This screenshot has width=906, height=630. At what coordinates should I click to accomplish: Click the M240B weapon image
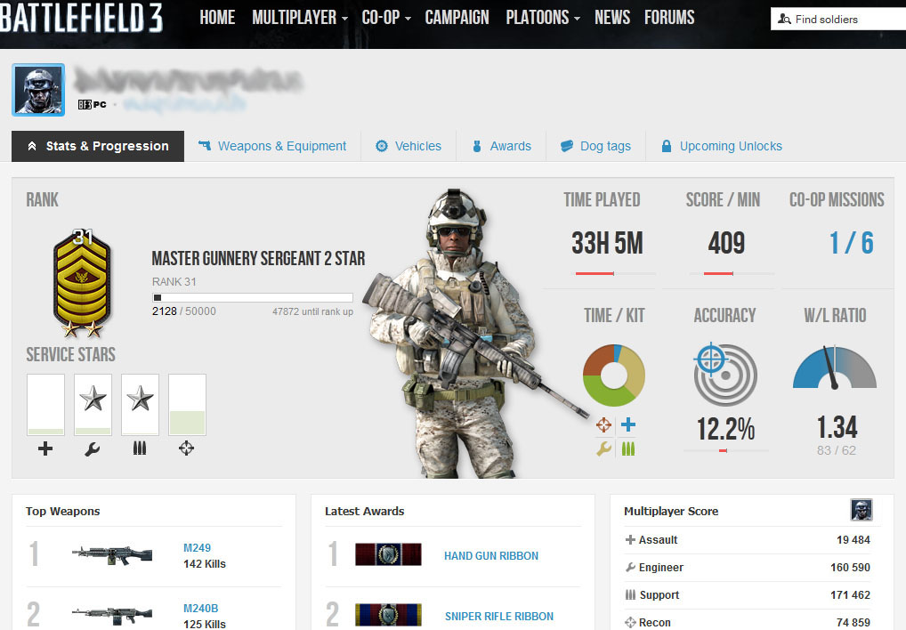112,614
